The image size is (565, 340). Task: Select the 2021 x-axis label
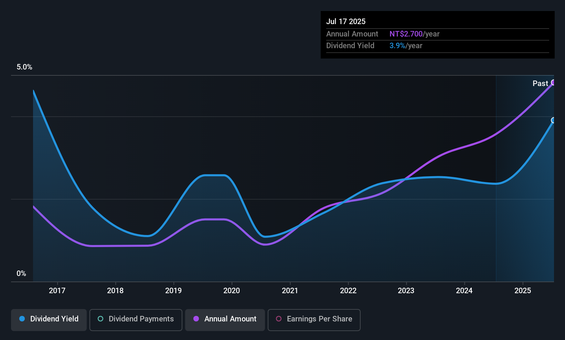[x=290, y=290]
